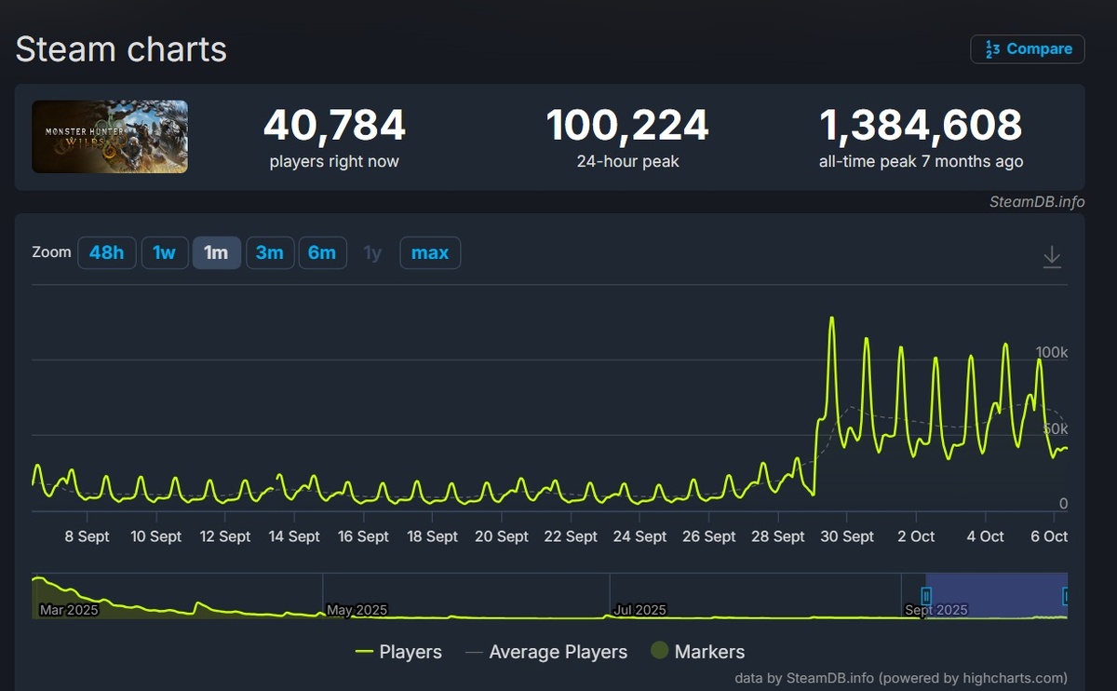
Task: Click the highlighted navigator selection area
Action: pos(996,596)
